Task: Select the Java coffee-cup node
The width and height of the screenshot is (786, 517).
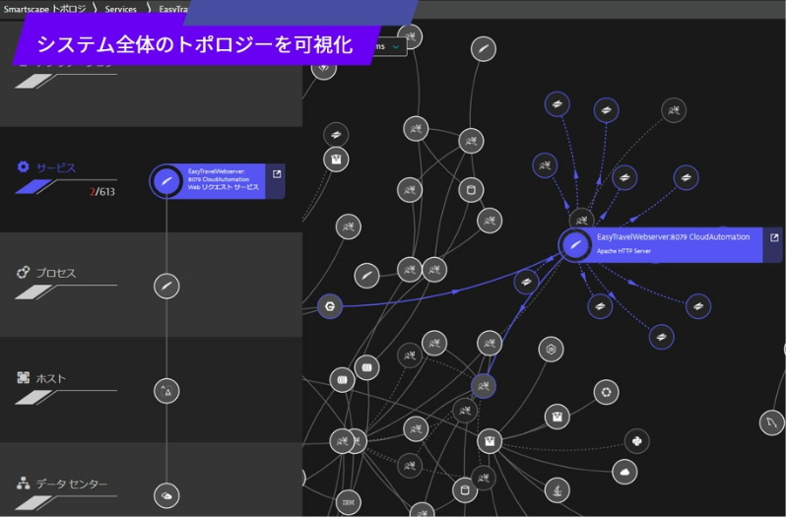Action: coord(557,489)
